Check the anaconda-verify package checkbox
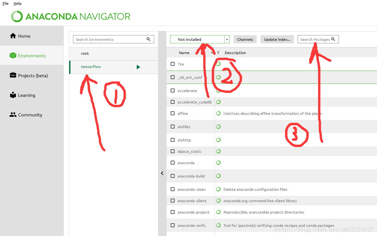This screenshot has height=236, width=377. tap(173, 225)
